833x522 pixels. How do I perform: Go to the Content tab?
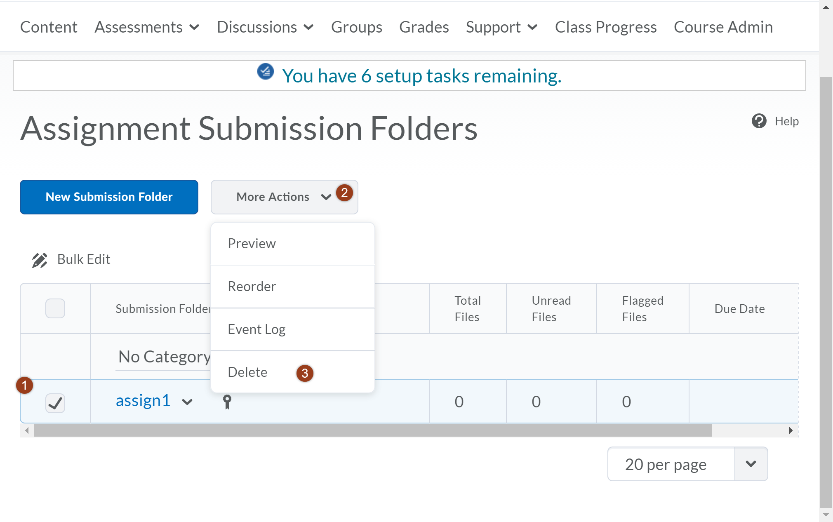pos(49,27)
